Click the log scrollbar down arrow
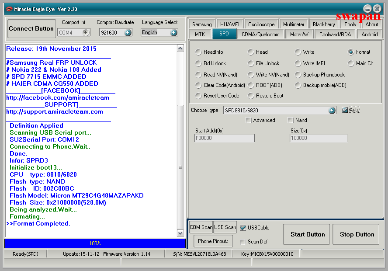 click(180, 233)
